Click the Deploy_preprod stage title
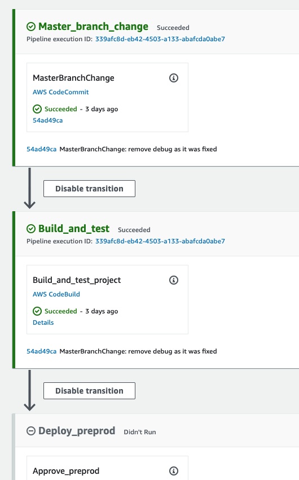This screenshot has width=299, height=480. pos(77,431)
